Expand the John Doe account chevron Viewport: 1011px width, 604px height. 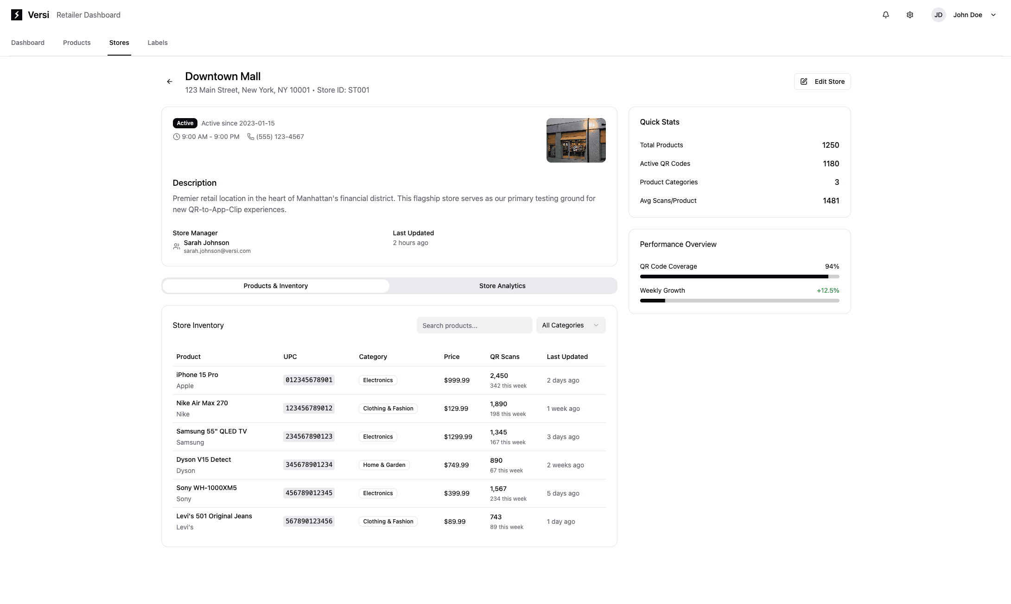(993, 15)
